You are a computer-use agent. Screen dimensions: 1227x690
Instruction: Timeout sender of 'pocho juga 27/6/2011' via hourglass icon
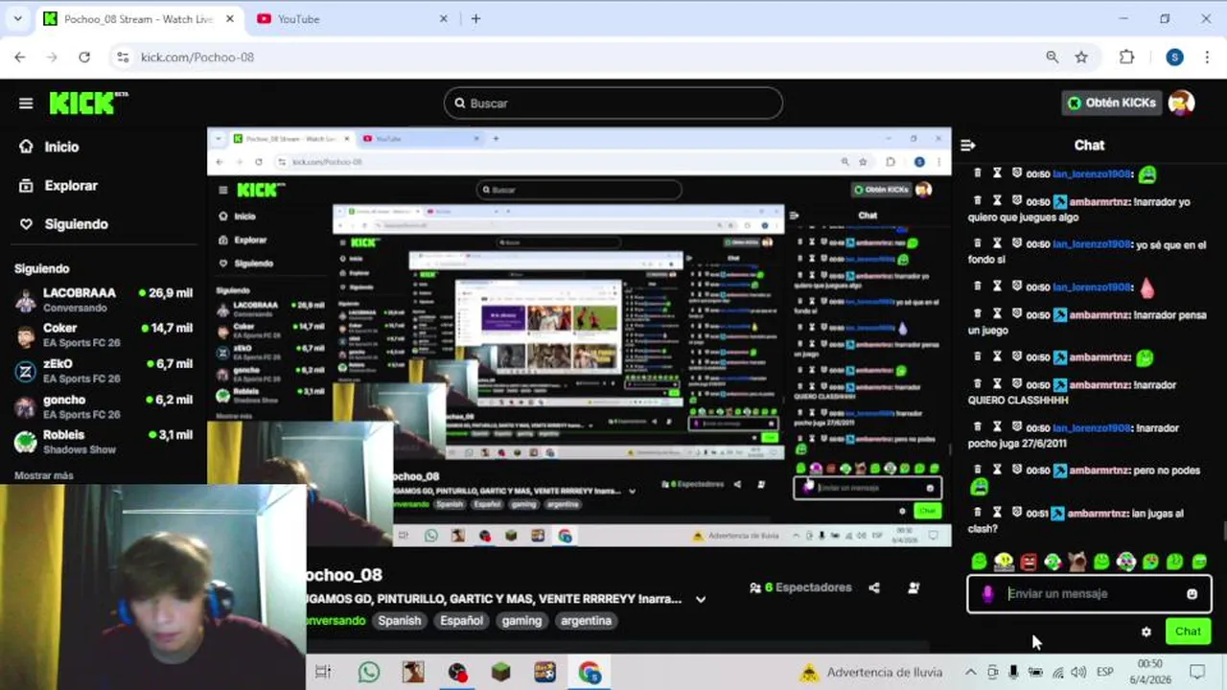click(997, 427)
